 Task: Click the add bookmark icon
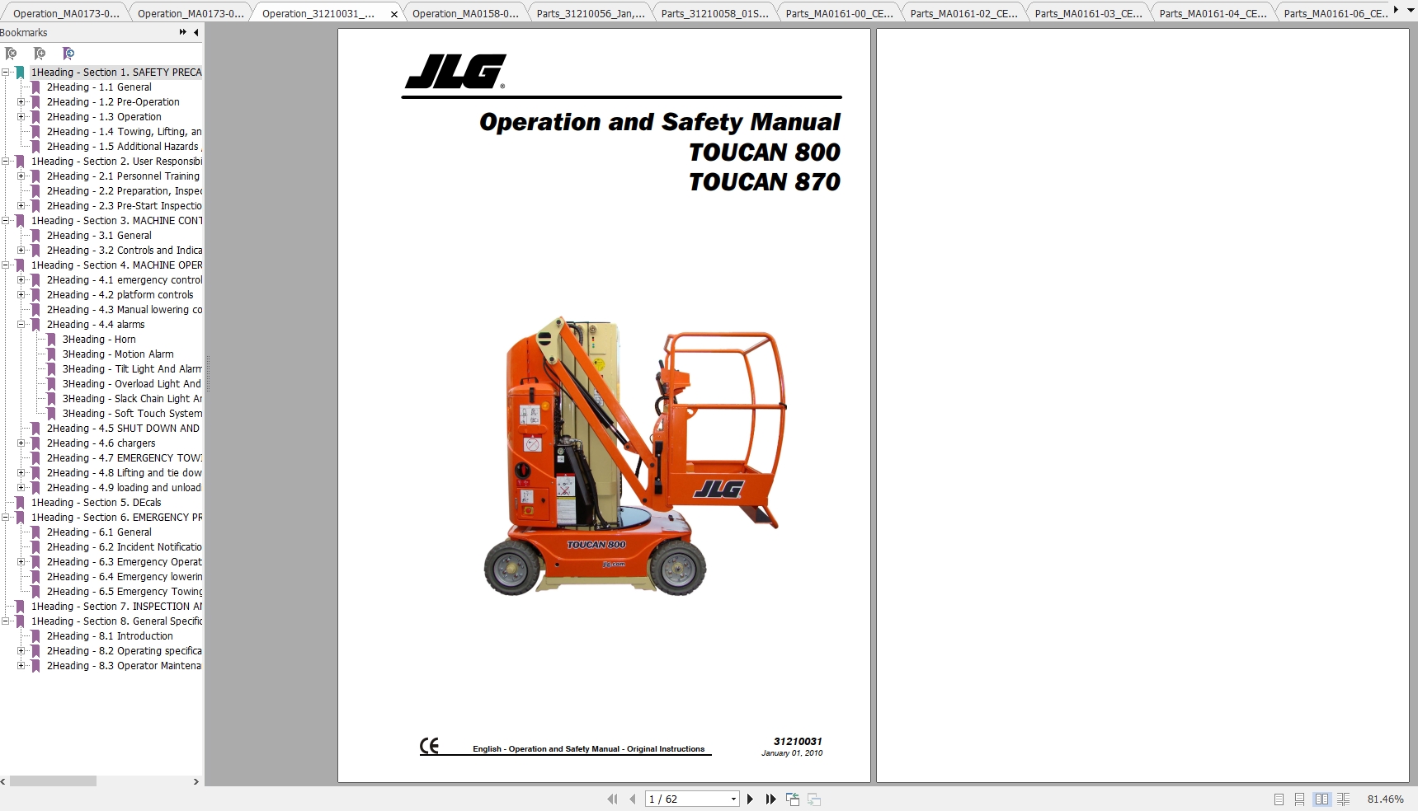point(40,54)
